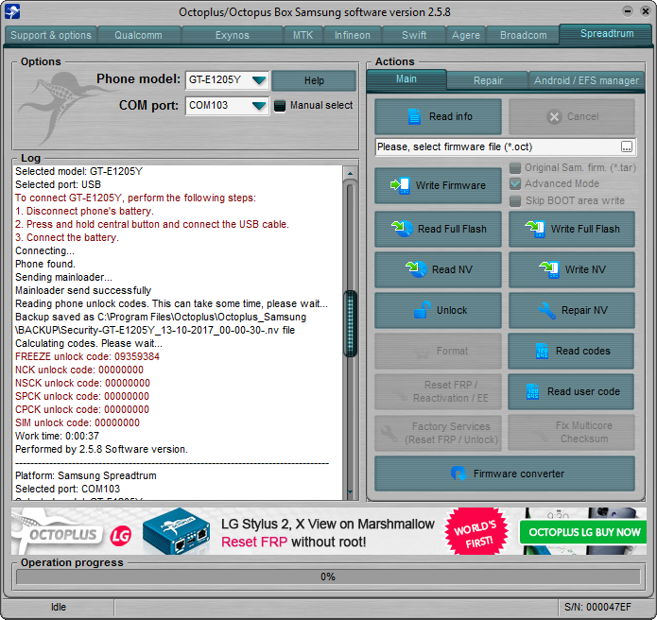Select the Main actions tab
Image resolution: width=657 pixels, height=620 pixels.
(406, 79)
